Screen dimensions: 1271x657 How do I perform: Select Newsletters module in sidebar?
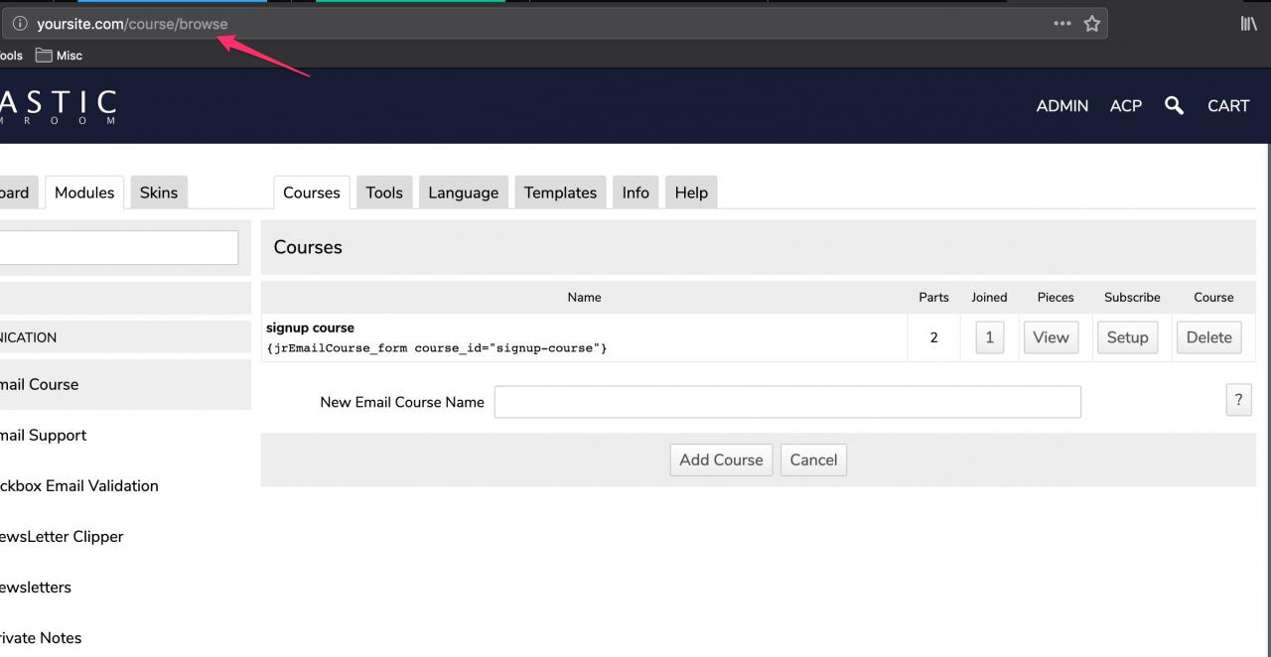tap(36, 587)
